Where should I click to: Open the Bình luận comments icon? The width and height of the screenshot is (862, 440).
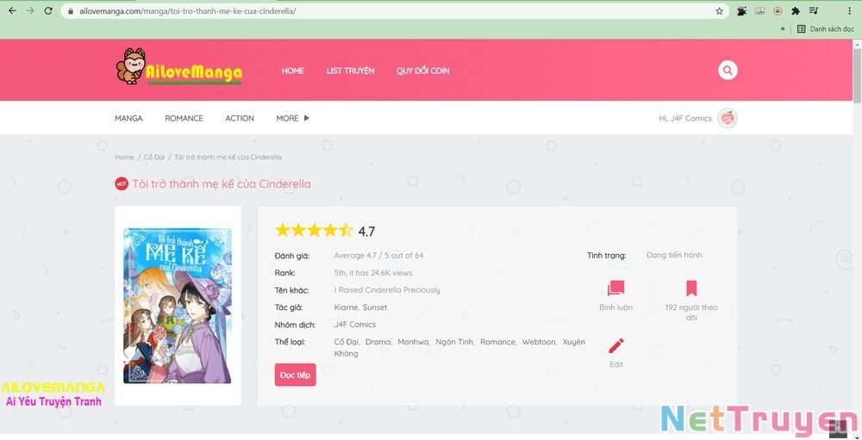coord(615,289)
